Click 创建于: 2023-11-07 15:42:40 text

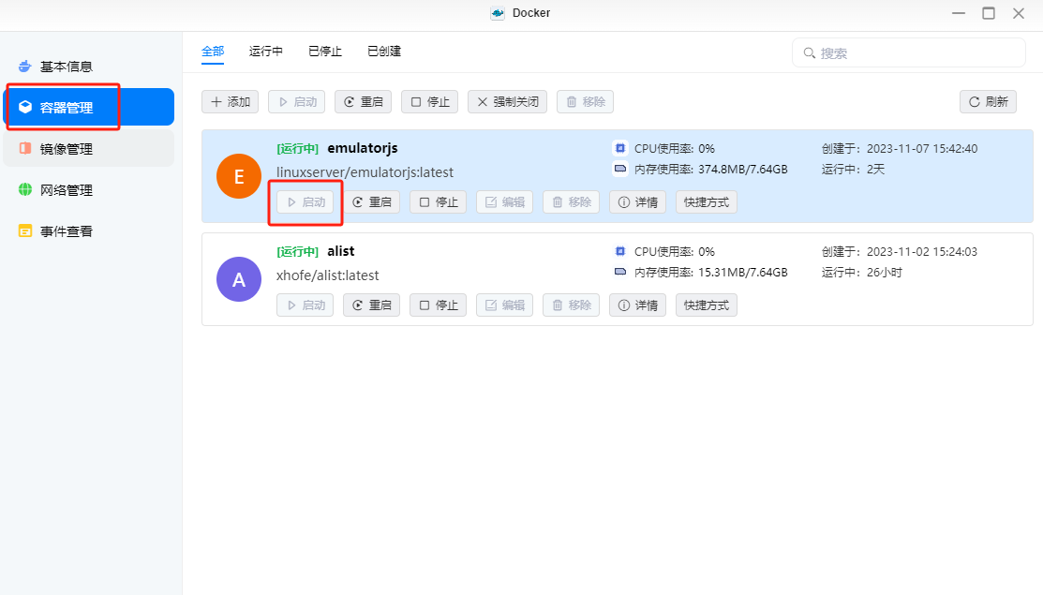pos(900,149)
